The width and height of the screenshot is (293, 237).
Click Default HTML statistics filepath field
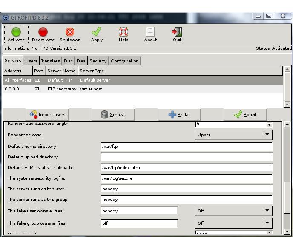(187, 167)
